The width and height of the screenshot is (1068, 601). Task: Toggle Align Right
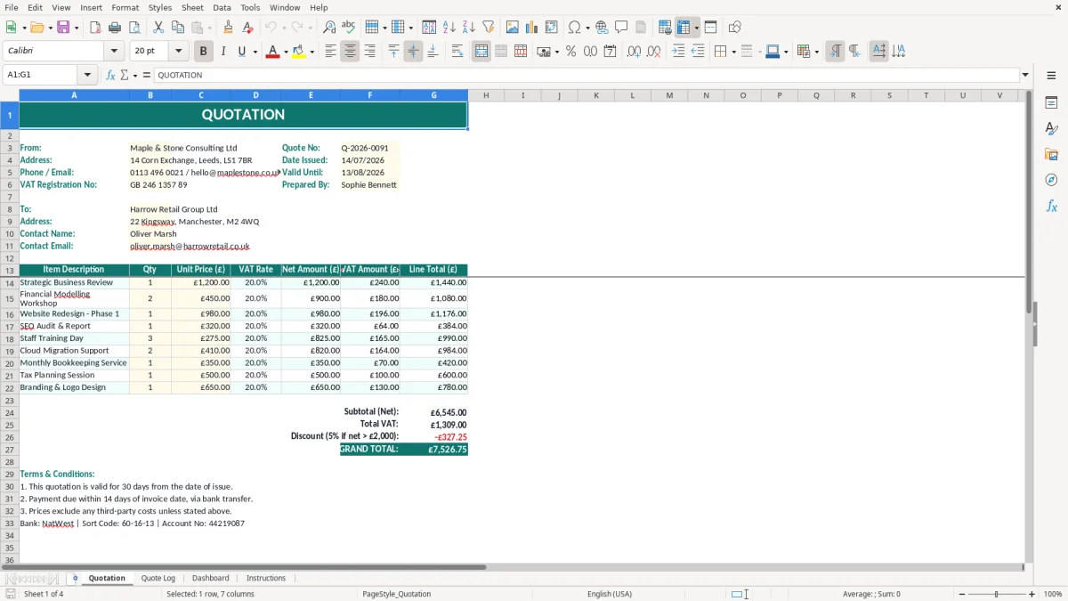[x=369, y=52]
